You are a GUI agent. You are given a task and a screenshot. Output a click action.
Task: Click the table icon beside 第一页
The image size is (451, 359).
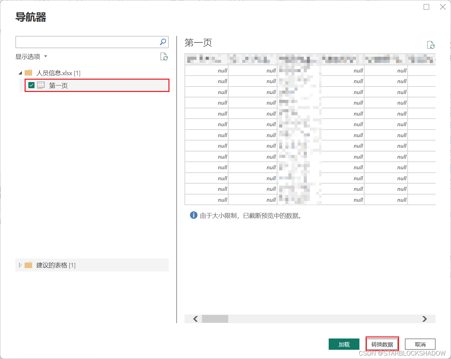tap(41, 85)
